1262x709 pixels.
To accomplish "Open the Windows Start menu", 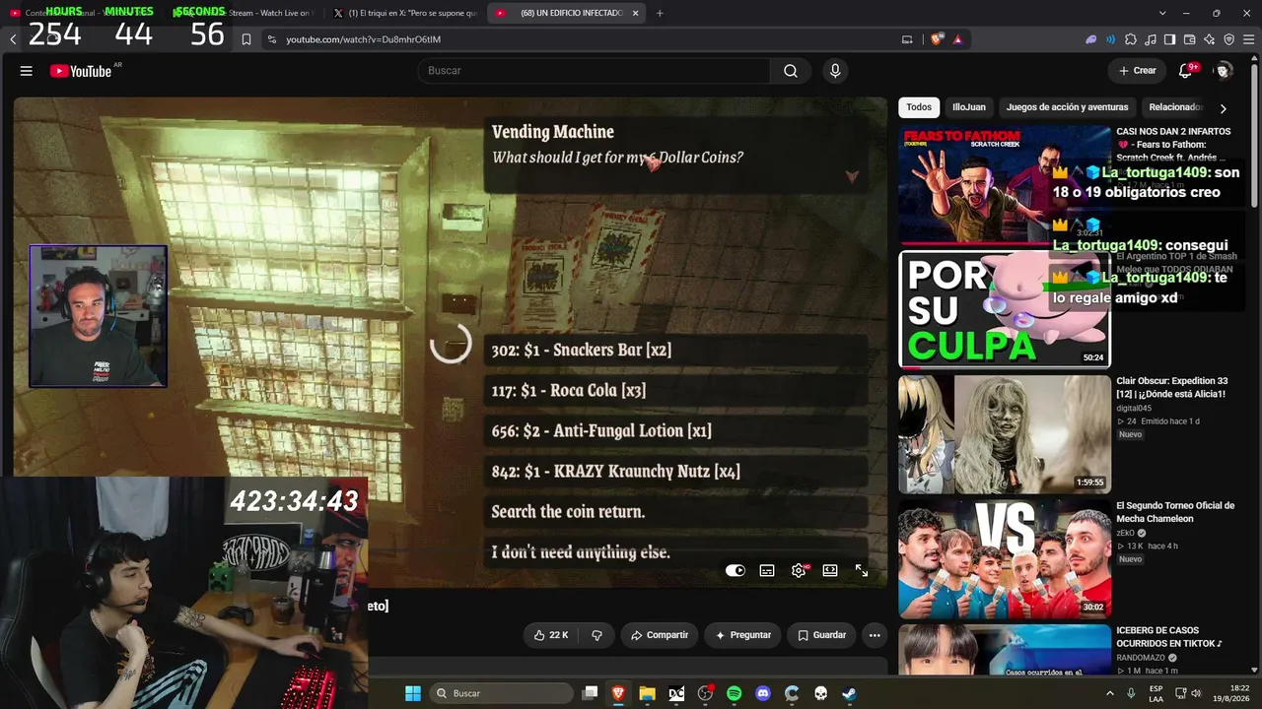I will pos(412,693).
